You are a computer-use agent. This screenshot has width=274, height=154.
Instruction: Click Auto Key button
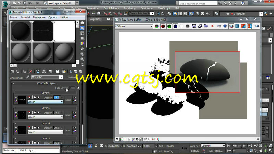click(x=195, y=146)
